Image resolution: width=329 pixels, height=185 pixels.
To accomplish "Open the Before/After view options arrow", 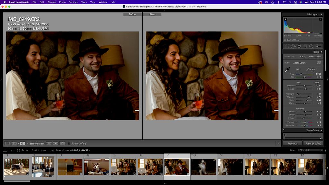I will click(27, 144).
